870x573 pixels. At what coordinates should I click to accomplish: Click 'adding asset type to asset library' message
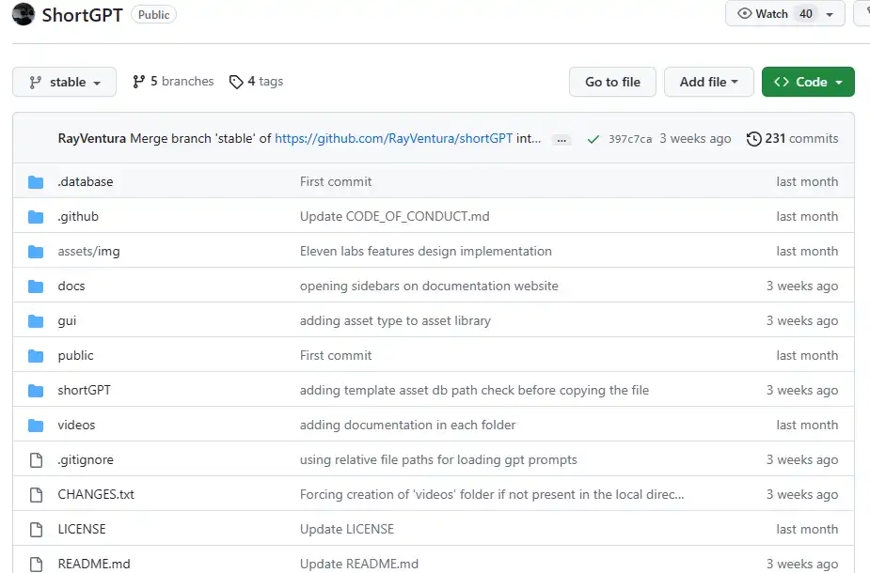click(395, 321)
